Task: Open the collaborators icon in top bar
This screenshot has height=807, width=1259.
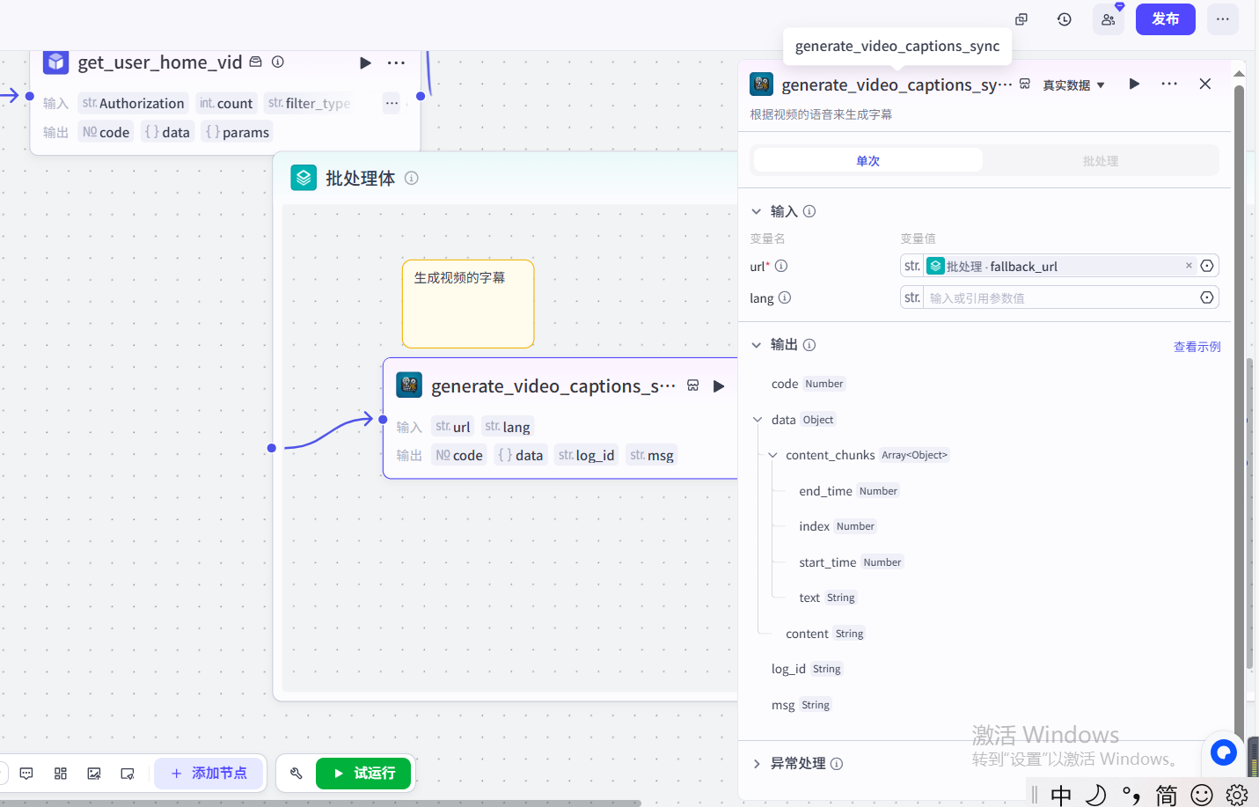Action: tap(1108, 19)
